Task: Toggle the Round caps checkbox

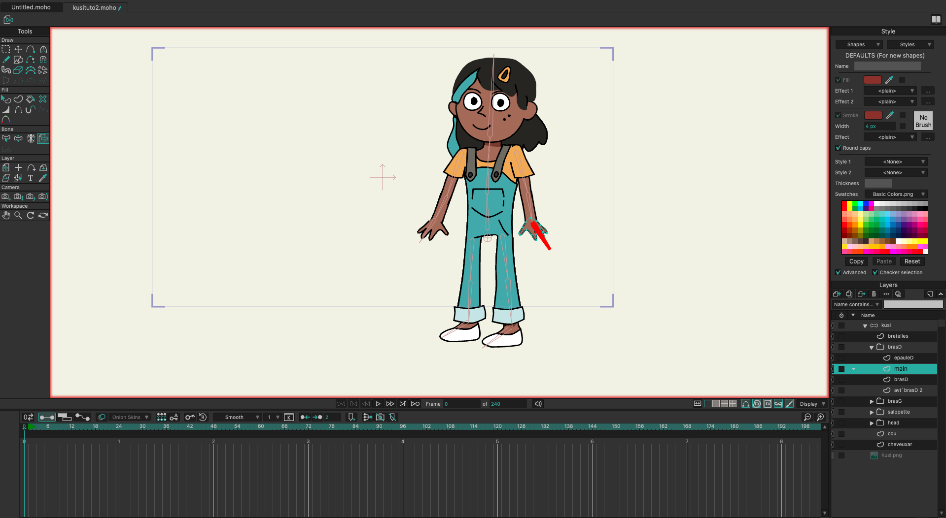Action: [839, 148]
